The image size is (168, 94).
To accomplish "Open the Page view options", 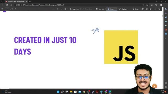I will pos(74,9).
